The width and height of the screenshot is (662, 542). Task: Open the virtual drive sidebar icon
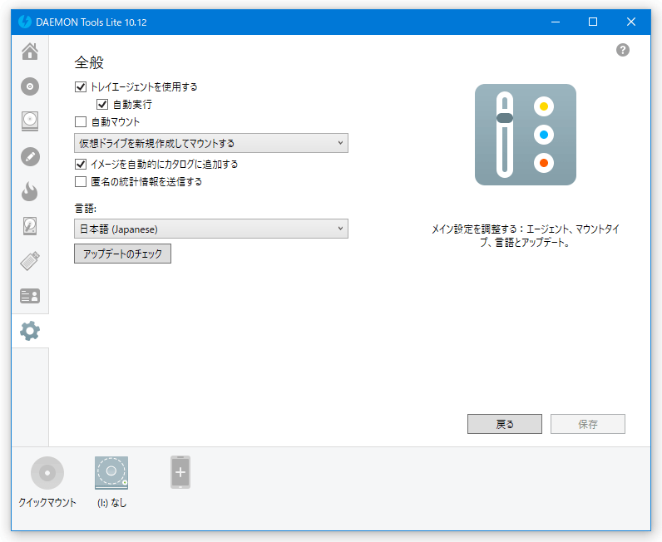click(x=30, y=121)
